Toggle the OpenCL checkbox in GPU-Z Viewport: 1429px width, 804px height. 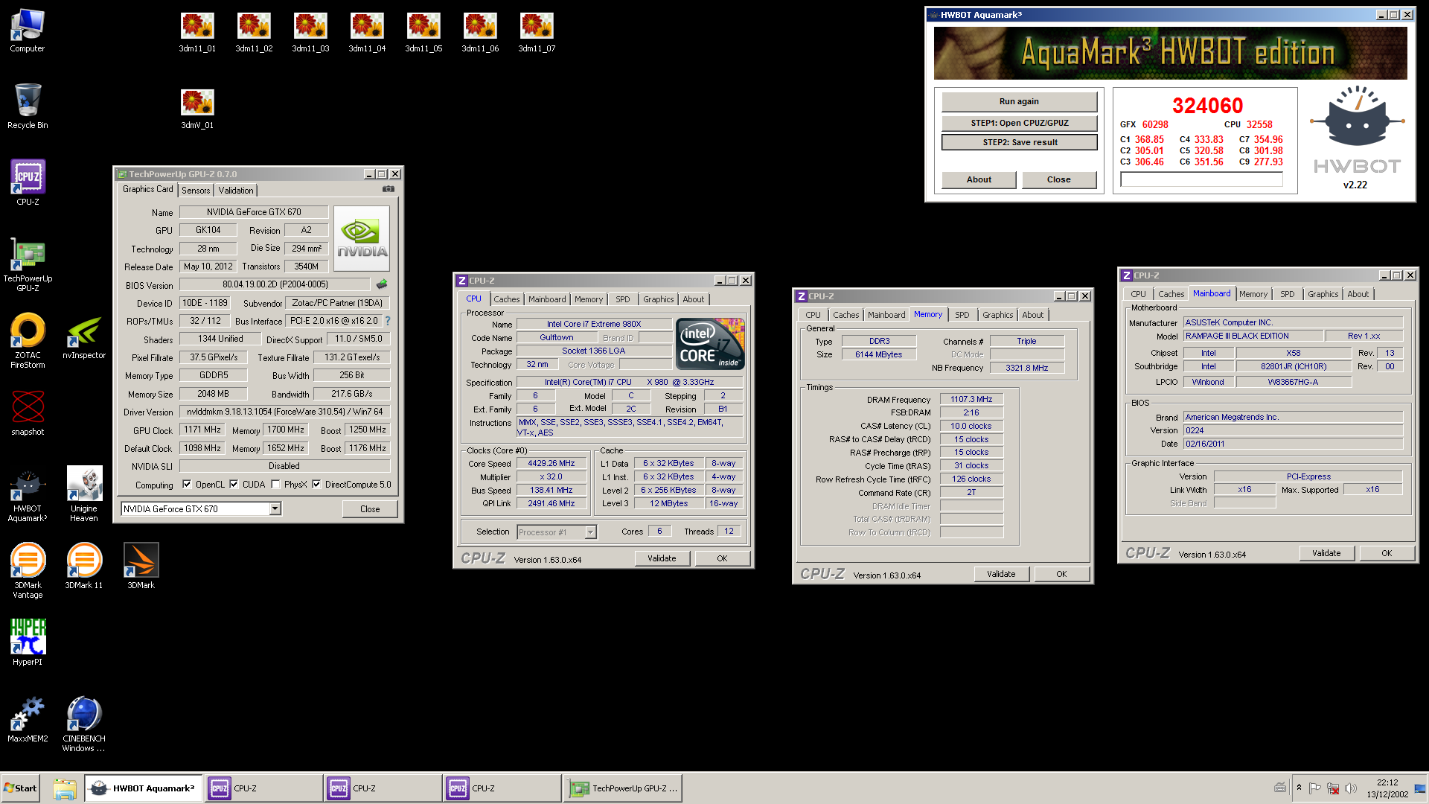coord(187,485)
